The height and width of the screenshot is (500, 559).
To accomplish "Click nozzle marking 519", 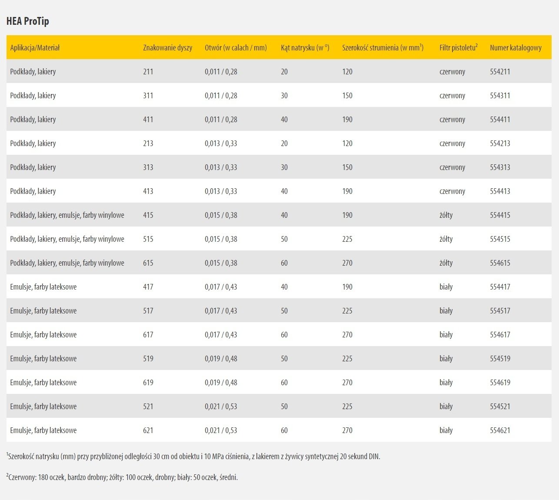I will [148, 359].
